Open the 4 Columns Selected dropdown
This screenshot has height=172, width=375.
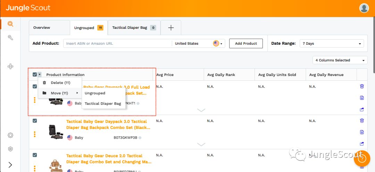point(340,60)
